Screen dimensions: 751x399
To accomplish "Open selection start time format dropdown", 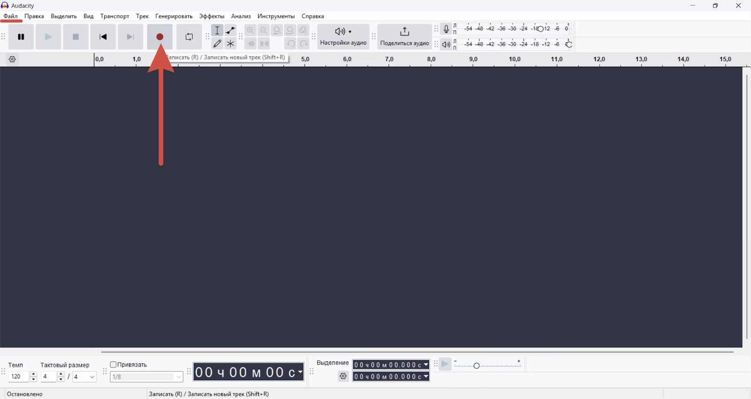I will point(426,365).
